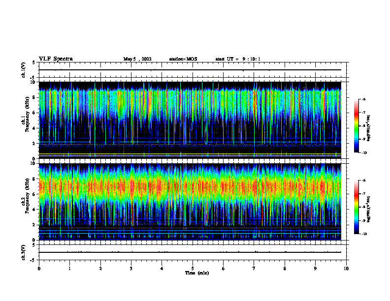Click the 'start UT = 9:10:1' label
The width and height of the screenshot is (390, 301).
238,59
